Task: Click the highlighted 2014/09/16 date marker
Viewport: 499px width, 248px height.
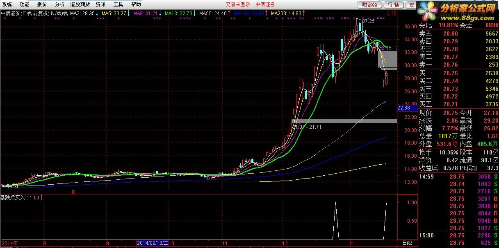Action: pyautogui.click(x=153, y=243)
